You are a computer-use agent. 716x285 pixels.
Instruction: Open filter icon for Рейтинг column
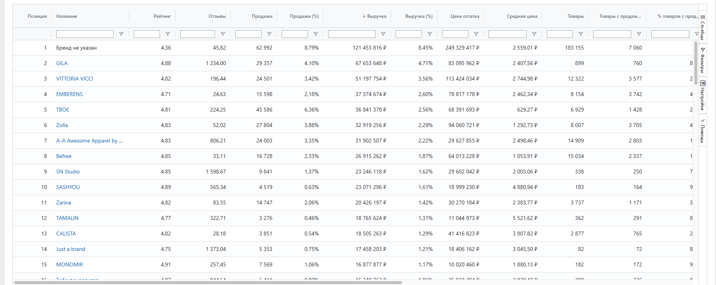coord(168,34)
